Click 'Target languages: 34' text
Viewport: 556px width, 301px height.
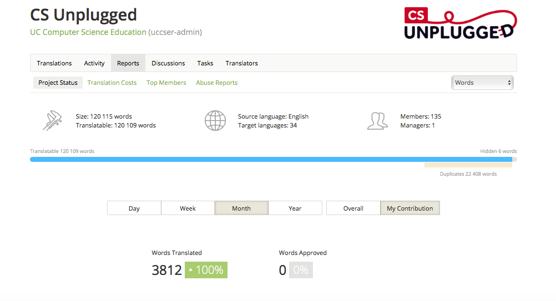click(267, 125)
